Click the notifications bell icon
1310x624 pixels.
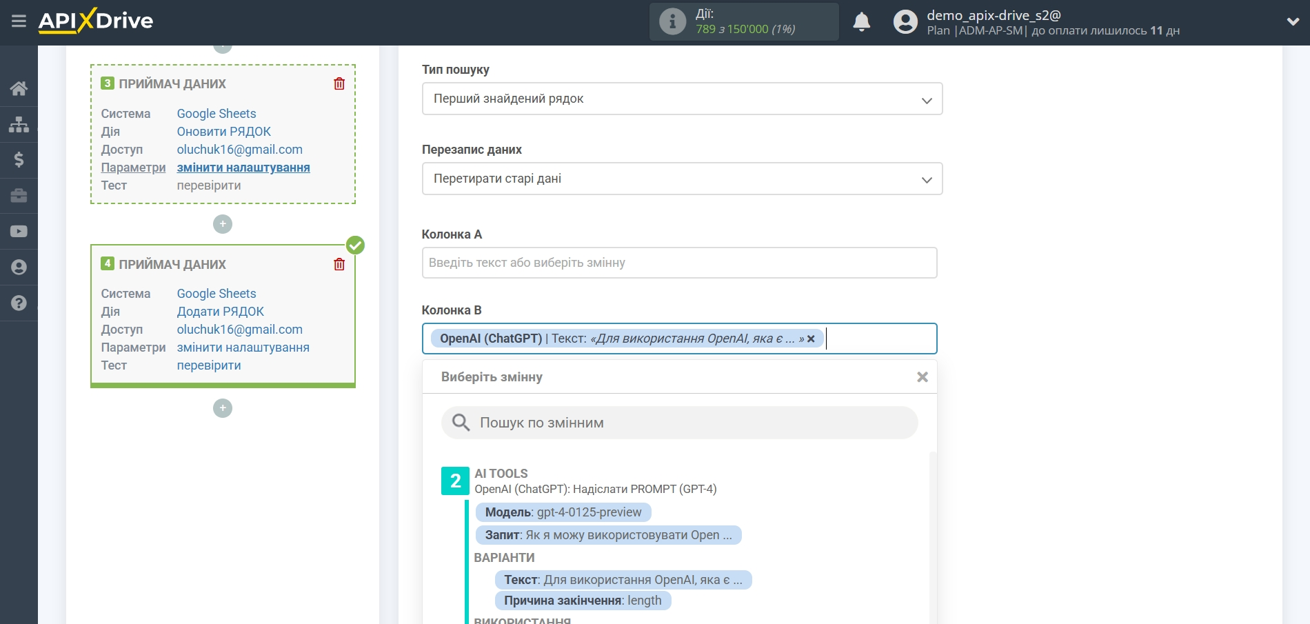point(861,22)
